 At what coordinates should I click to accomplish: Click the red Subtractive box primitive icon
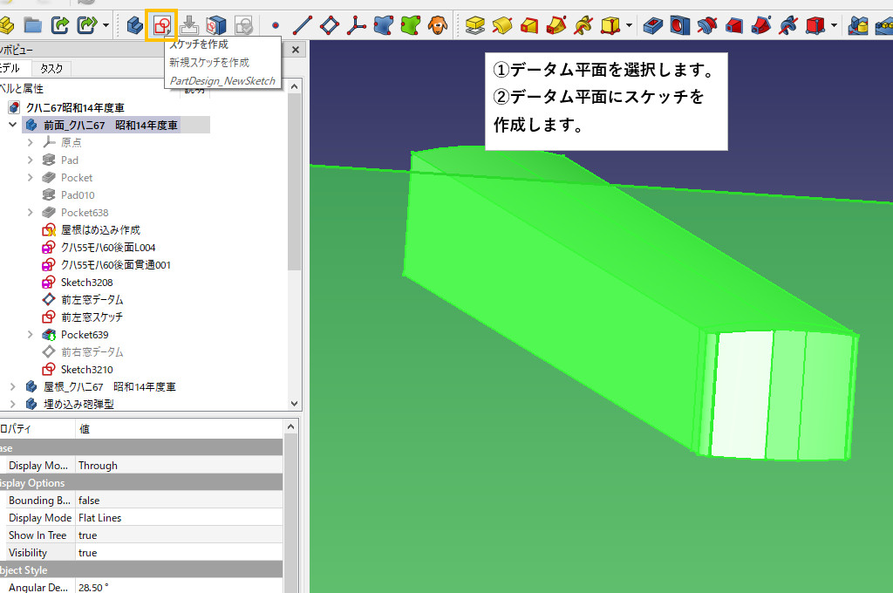coord(815,25)
